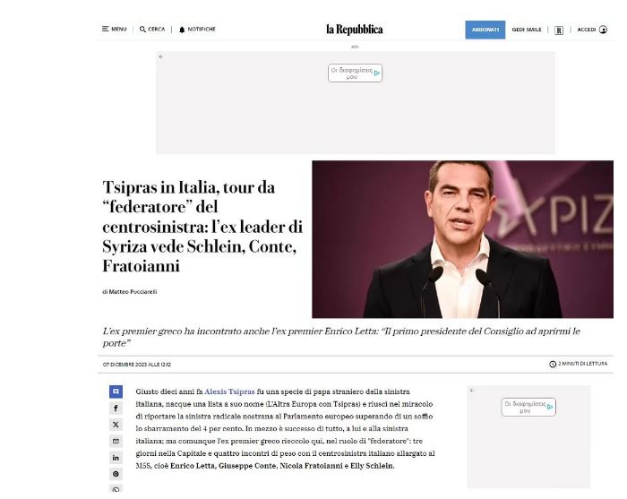Click the ACCEDI user profile icon
627x499 pixels.
click(x=604, y=30)
